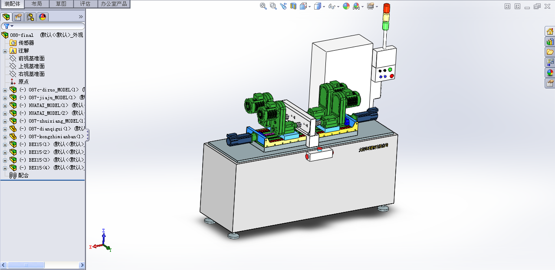
Task: Click the 原点 origin icon in tree
Action: point(13,82)
